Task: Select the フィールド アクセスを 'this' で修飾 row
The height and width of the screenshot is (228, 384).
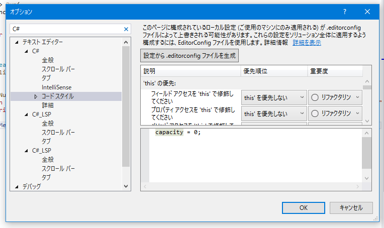Action: [192, 97]
